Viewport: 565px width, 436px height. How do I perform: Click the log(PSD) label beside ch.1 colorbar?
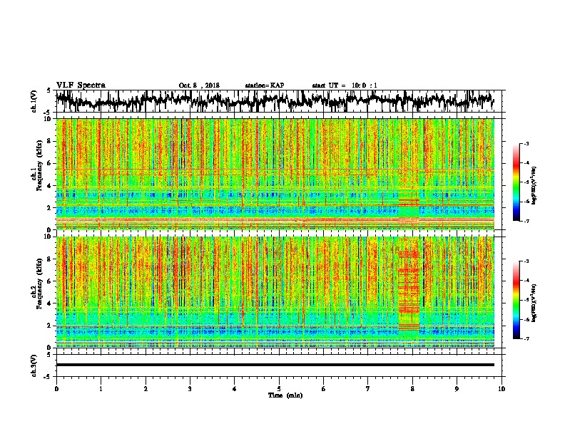[534, 185]
